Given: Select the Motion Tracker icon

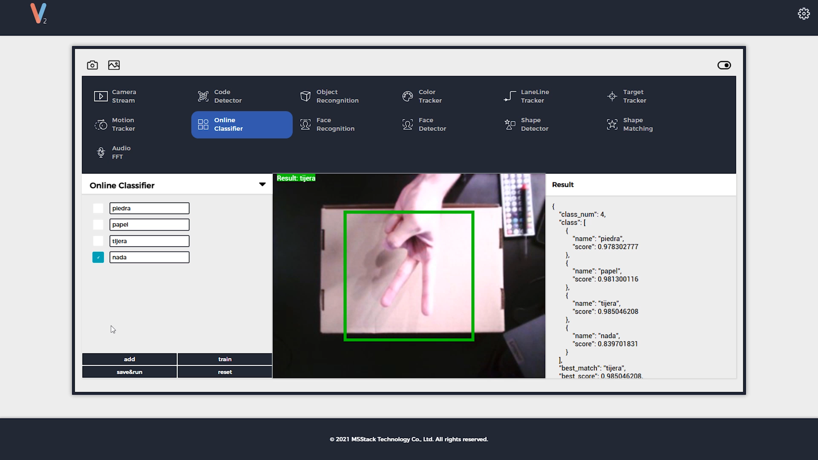Looking at the screenshot, I should [x=101, y=124].
